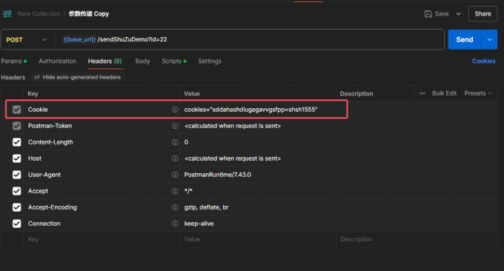The image size is (504, 271).
Task: Click the gzip, deflate, br value
Action: click(x=206, y=207)
